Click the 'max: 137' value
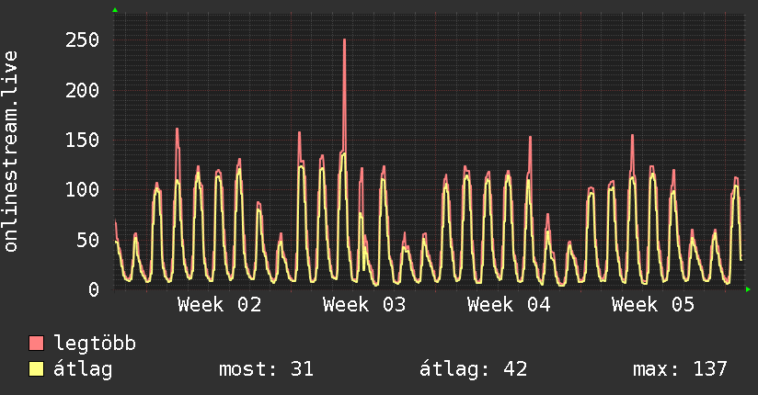The width and height of the screenshot is (758, 395). (x=680, y=369)
